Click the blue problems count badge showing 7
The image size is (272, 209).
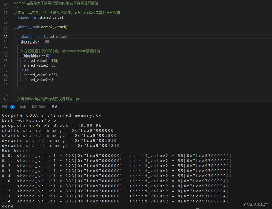pos(12,107)
